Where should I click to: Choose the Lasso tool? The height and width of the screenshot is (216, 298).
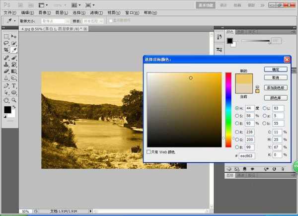coord(6,44)
